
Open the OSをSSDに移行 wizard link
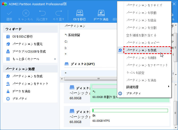click(x=23, y=36)
